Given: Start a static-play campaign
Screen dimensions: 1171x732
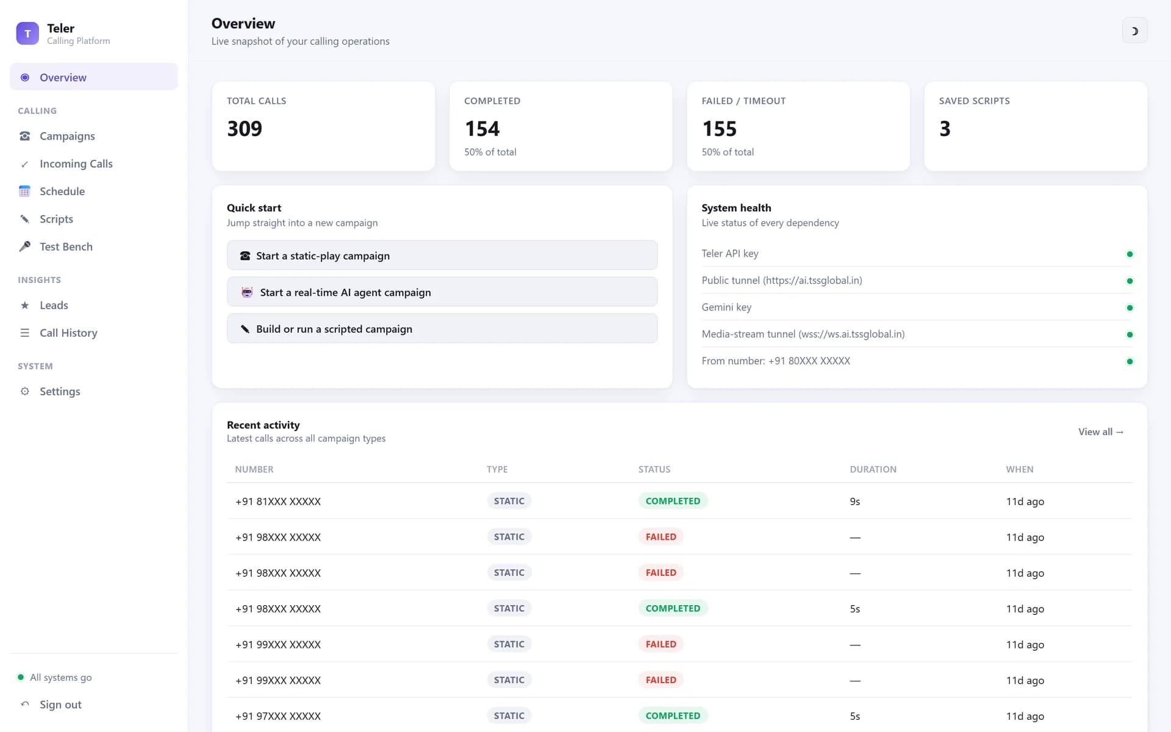Looking at the screenshot, I should [442, 256].
